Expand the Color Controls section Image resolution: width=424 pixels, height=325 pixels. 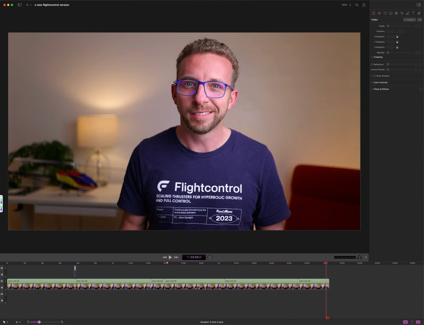tap(372, 82)
